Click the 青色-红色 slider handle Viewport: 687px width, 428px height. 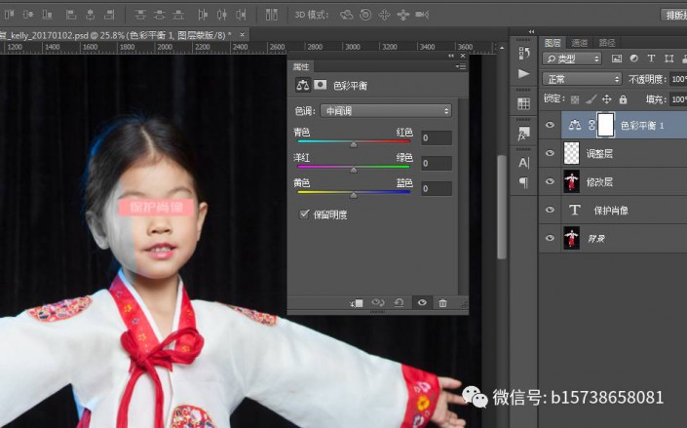(x=354, y=144)
